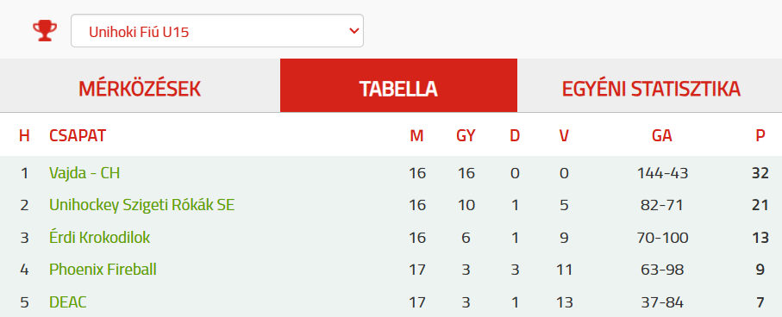Click the GY wins column header
The height and width of the screenshot is (317, 782).
click(x=466, y=135)
